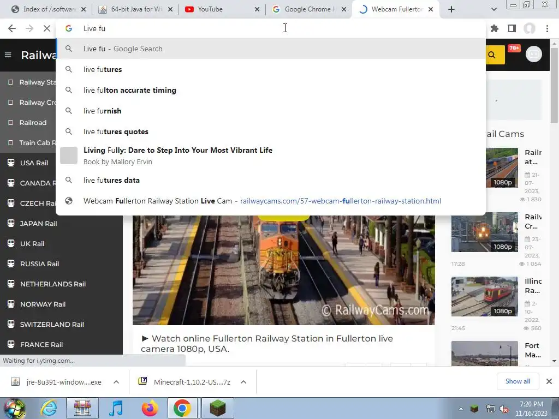Click train icon beside RUSSIA Rail
Screen dimensions: 559x419
click(x=11, y=264)
